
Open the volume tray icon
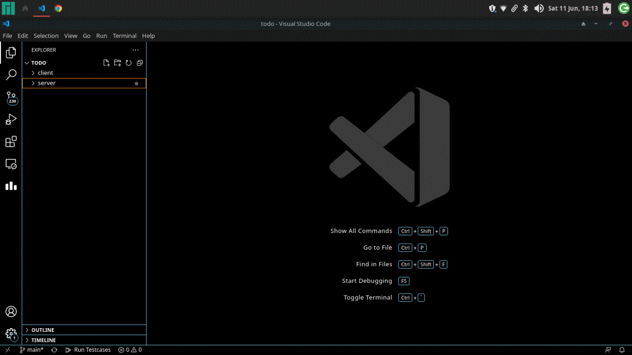point(539,8)
